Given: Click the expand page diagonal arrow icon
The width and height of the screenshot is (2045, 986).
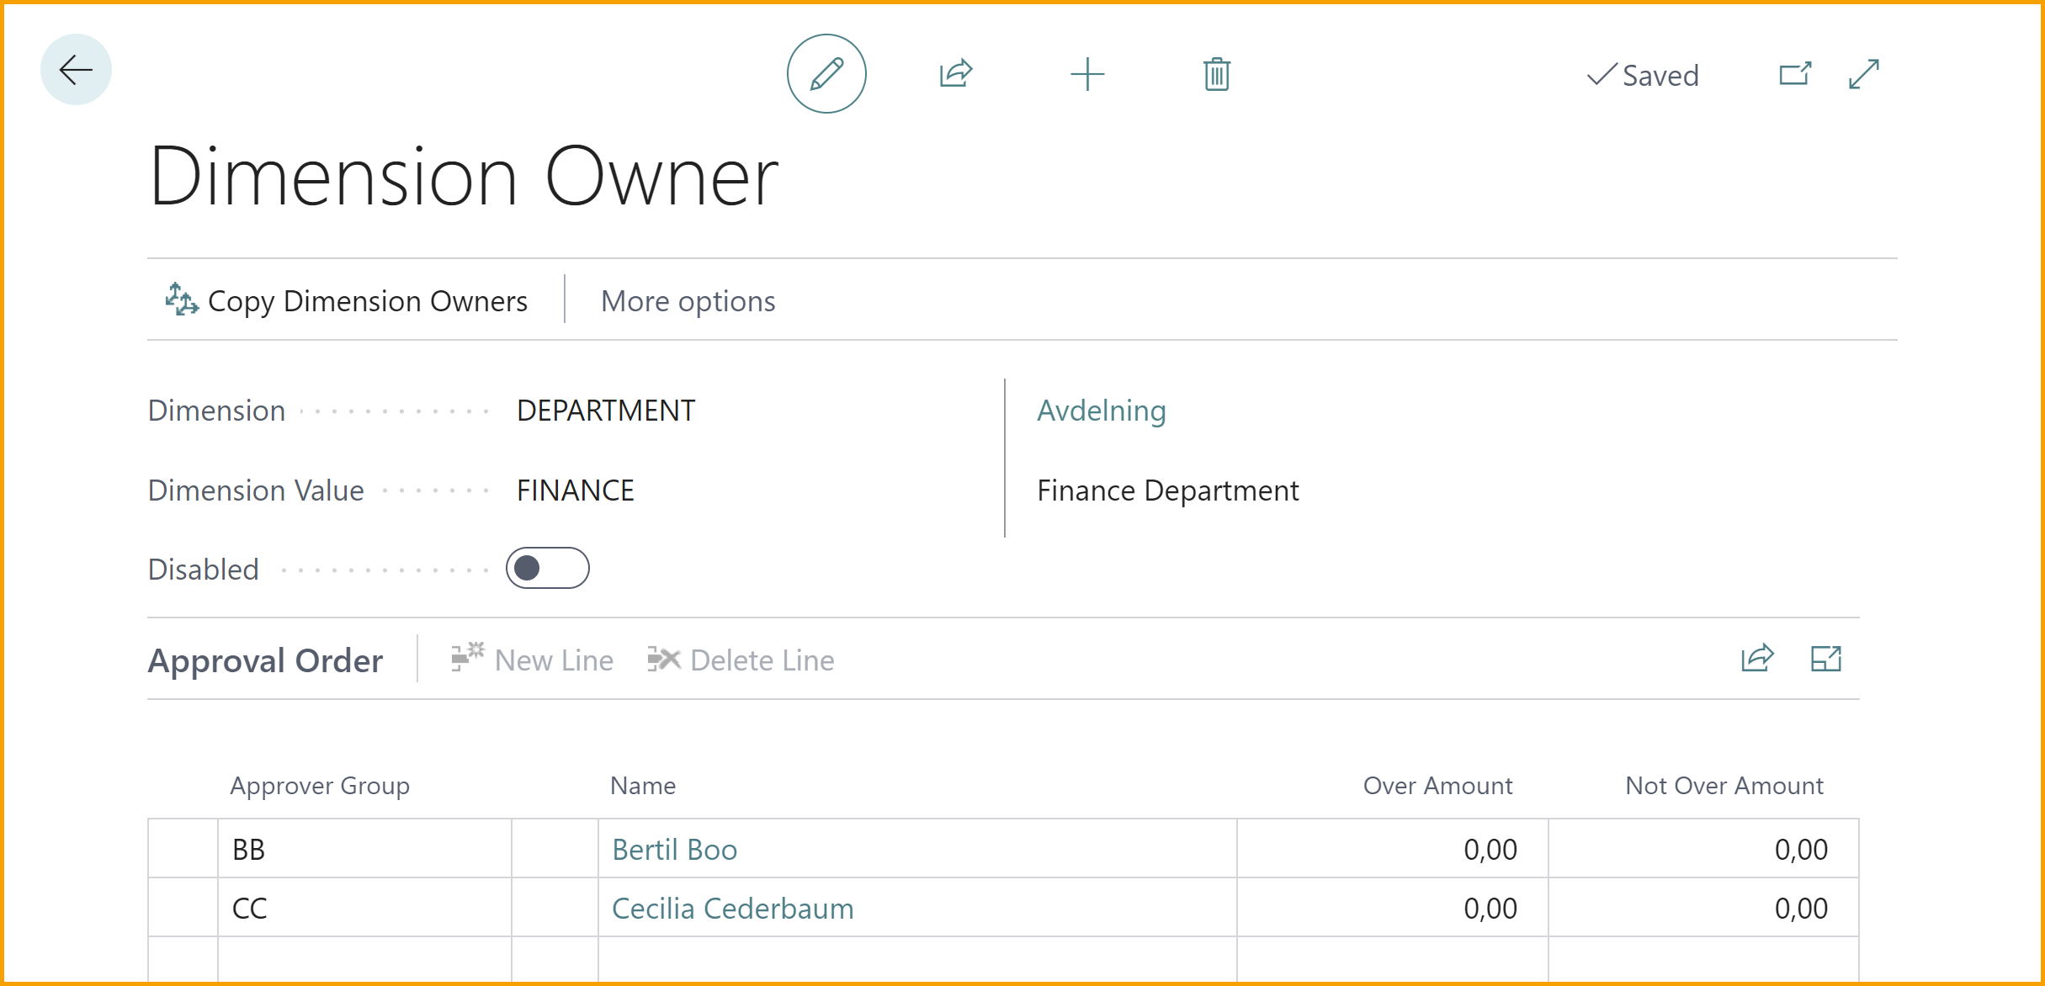Looking at the screenshot, I should 1864,74.
